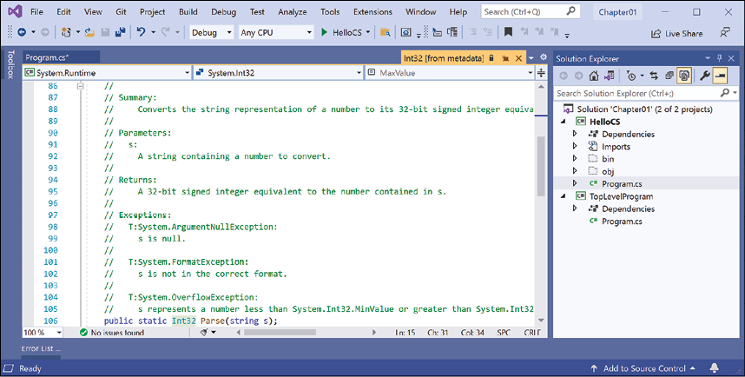Expand Dependencies under HelloCS
745x377 pixels.
(x=575, y=134)
